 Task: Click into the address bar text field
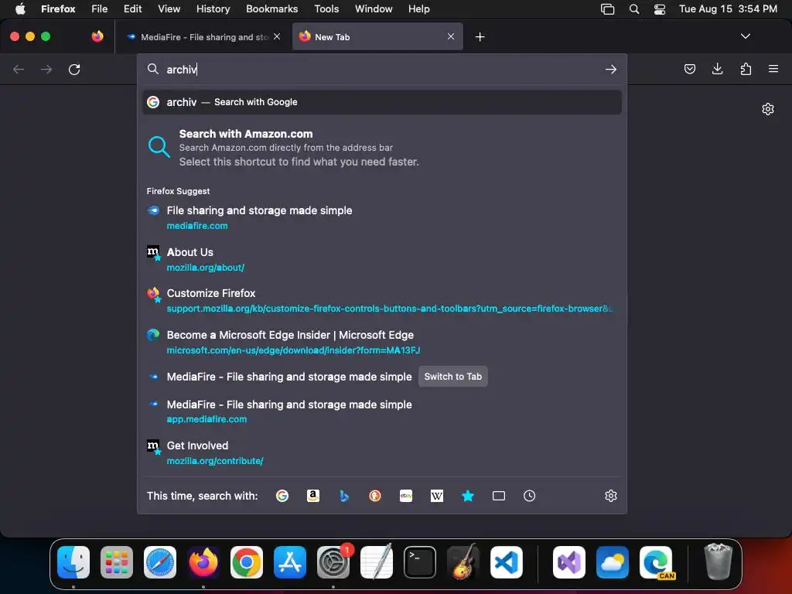point(384,69)
